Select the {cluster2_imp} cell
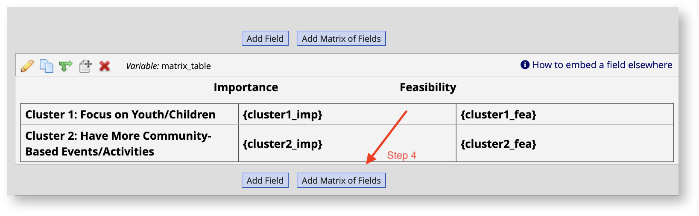This screenshot has height=216, width=699. point(347,144)
